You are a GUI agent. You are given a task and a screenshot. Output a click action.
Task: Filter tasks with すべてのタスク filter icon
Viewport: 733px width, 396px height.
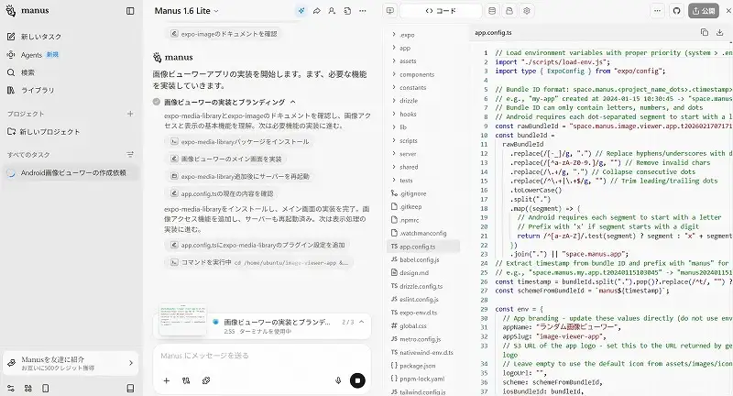[130, 154]
